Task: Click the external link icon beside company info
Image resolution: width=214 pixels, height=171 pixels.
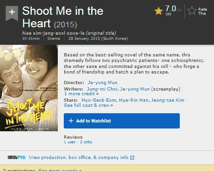Action: 132,158
